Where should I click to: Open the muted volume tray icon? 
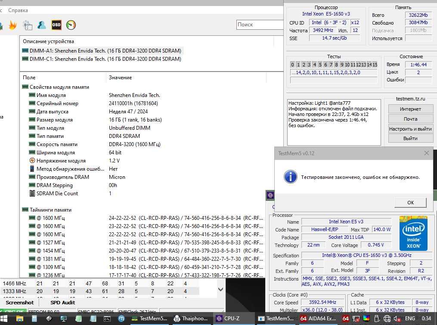(x=397, y=319)
